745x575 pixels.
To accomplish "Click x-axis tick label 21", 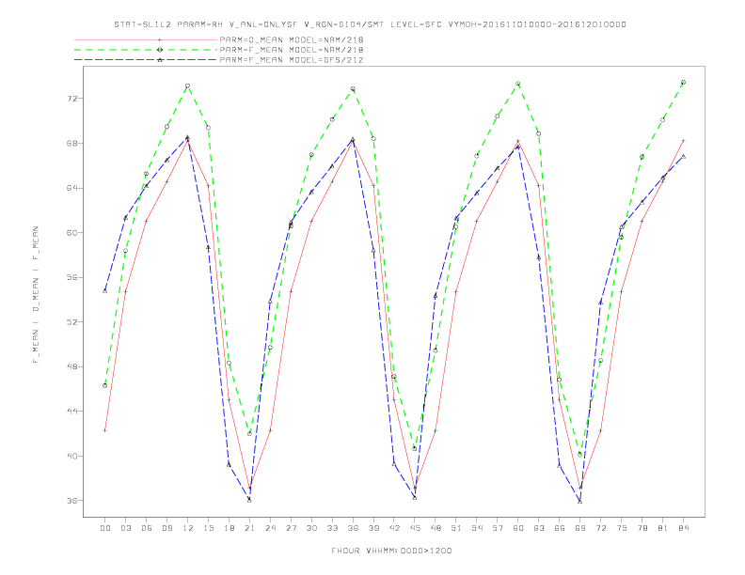I will pos(249,528).
